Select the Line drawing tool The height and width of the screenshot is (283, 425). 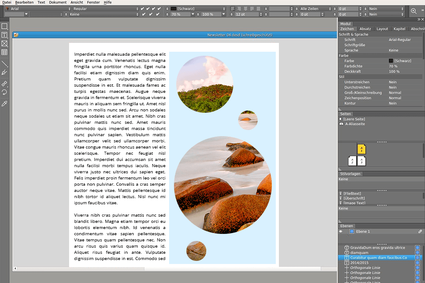[x=5, y=64]
